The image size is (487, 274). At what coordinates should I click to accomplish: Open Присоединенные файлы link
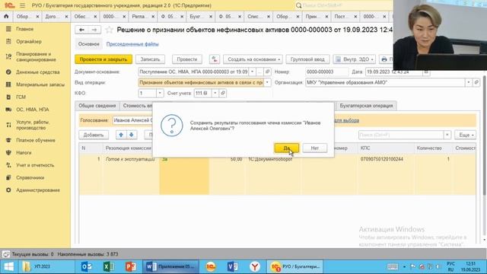(132, 44)
